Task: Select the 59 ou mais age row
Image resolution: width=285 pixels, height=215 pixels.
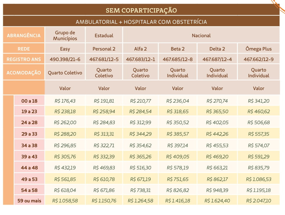Action: coord(29,201)
